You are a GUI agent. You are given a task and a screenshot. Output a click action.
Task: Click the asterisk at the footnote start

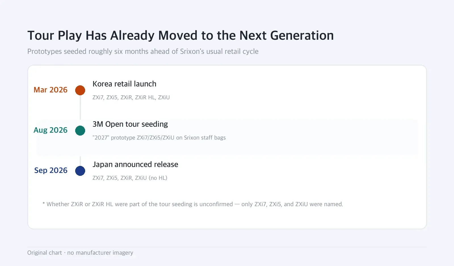(x=44, y=203)
